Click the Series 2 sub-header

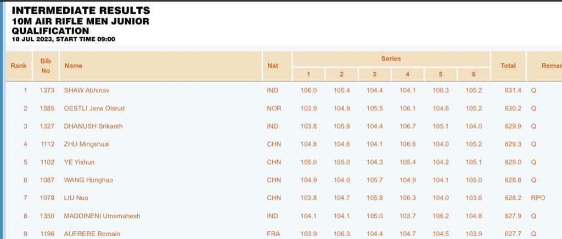(x=341, y=74)
